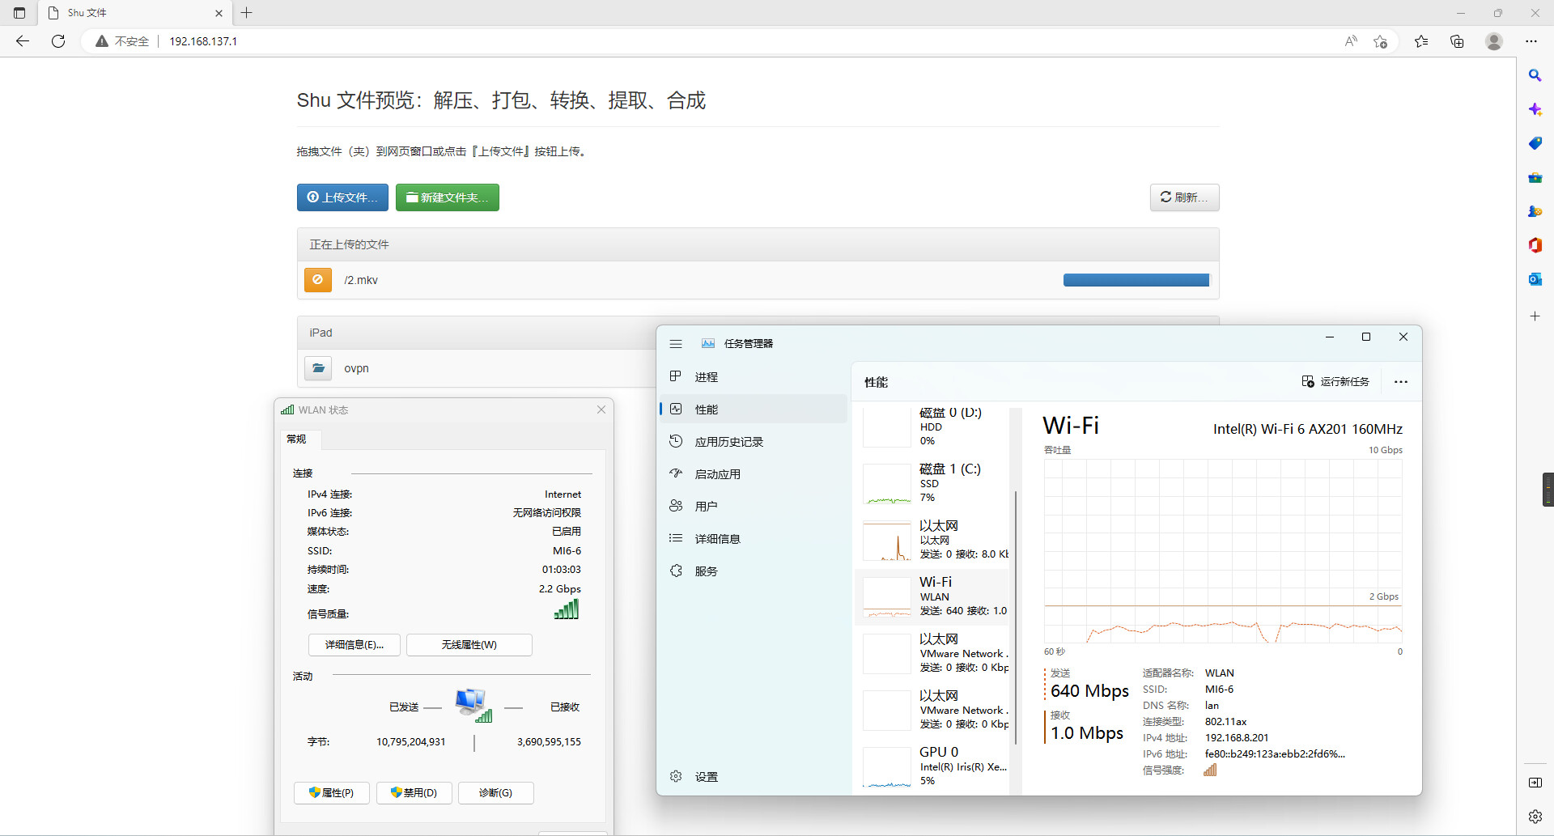Toggle Read Aloud icon in address bar
The image size is (1554, 836).
1351,41
